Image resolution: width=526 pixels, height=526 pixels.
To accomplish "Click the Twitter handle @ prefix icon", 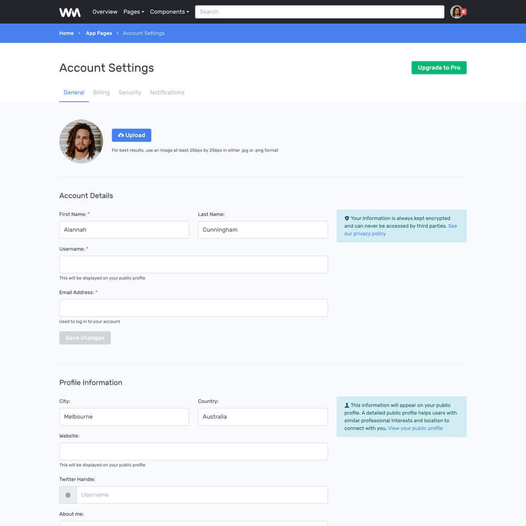I will 68,495.
